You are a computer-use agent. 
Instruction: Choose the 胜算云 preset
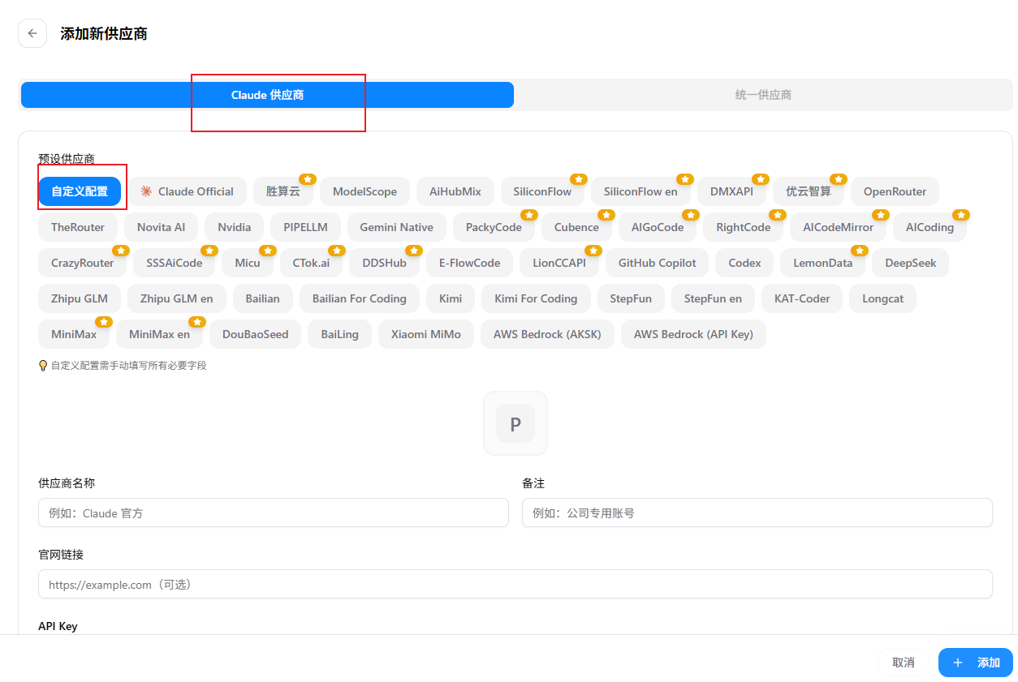283,191
